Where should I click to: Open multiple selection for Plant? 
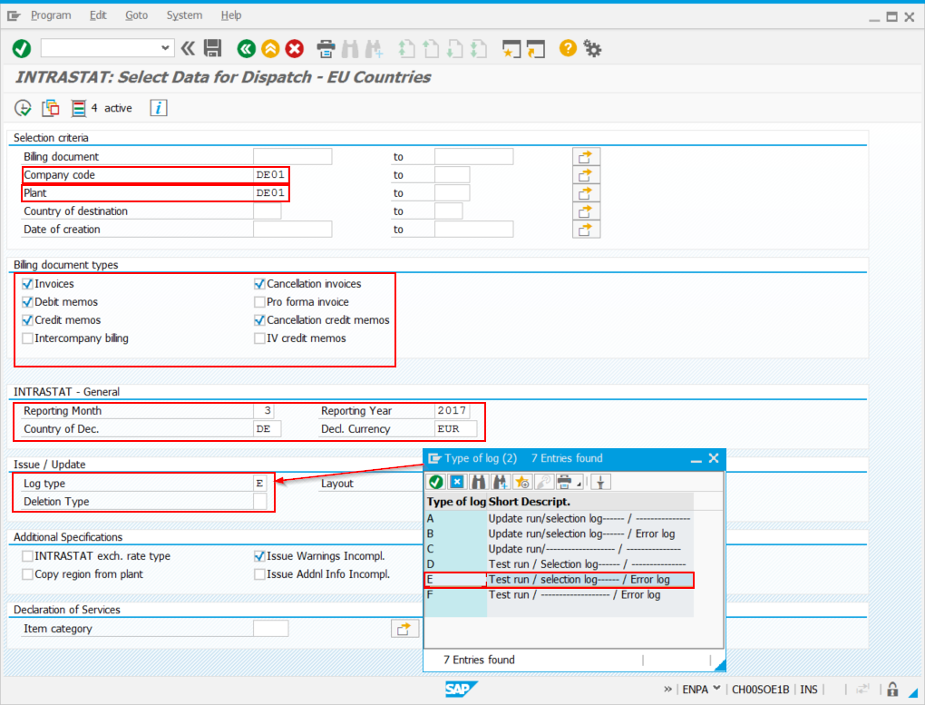click(x=586, y=193)
